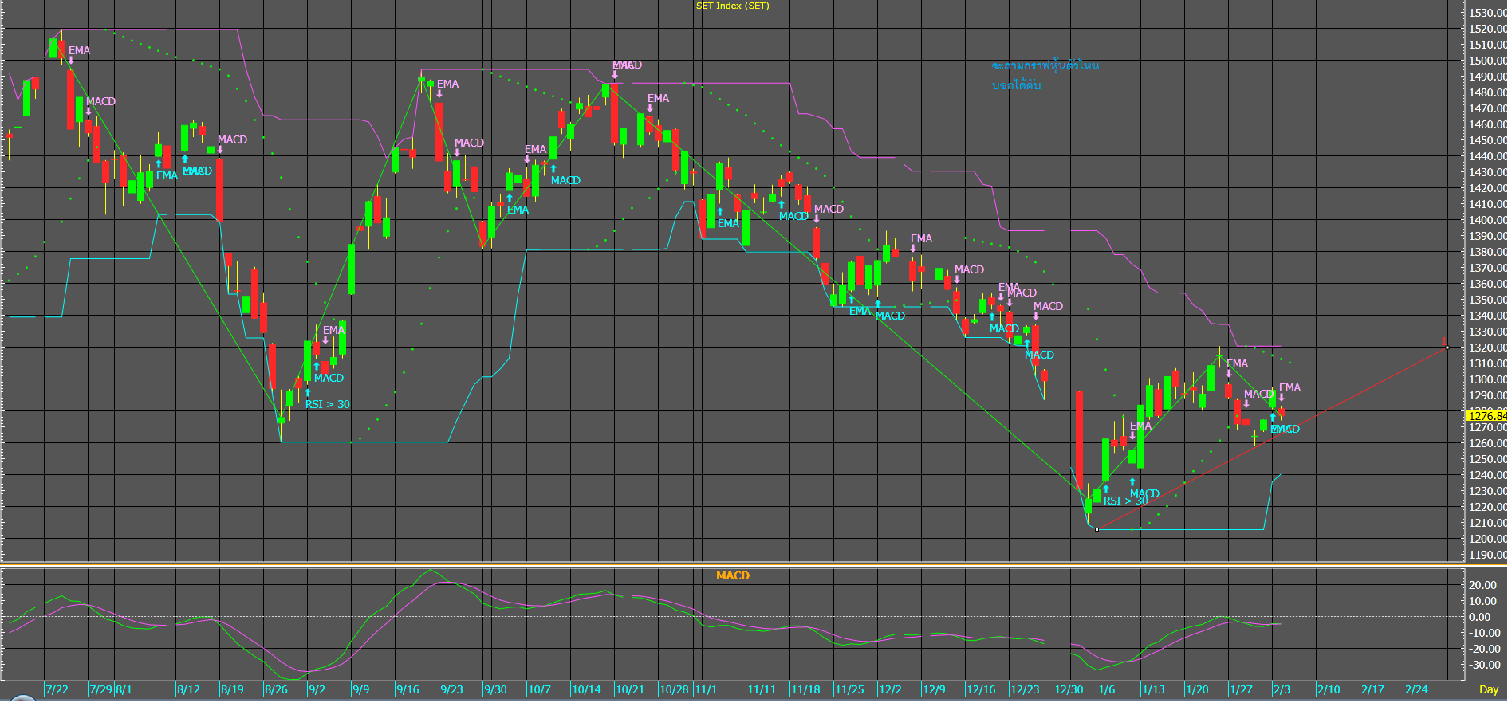Click the blue Thai text annotation
This screenshot has width=1512, height=703.
pos(1045,75)
